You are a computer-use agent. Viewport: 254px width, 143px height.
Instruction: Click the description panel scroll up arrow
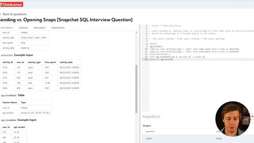tap(136, 32)
